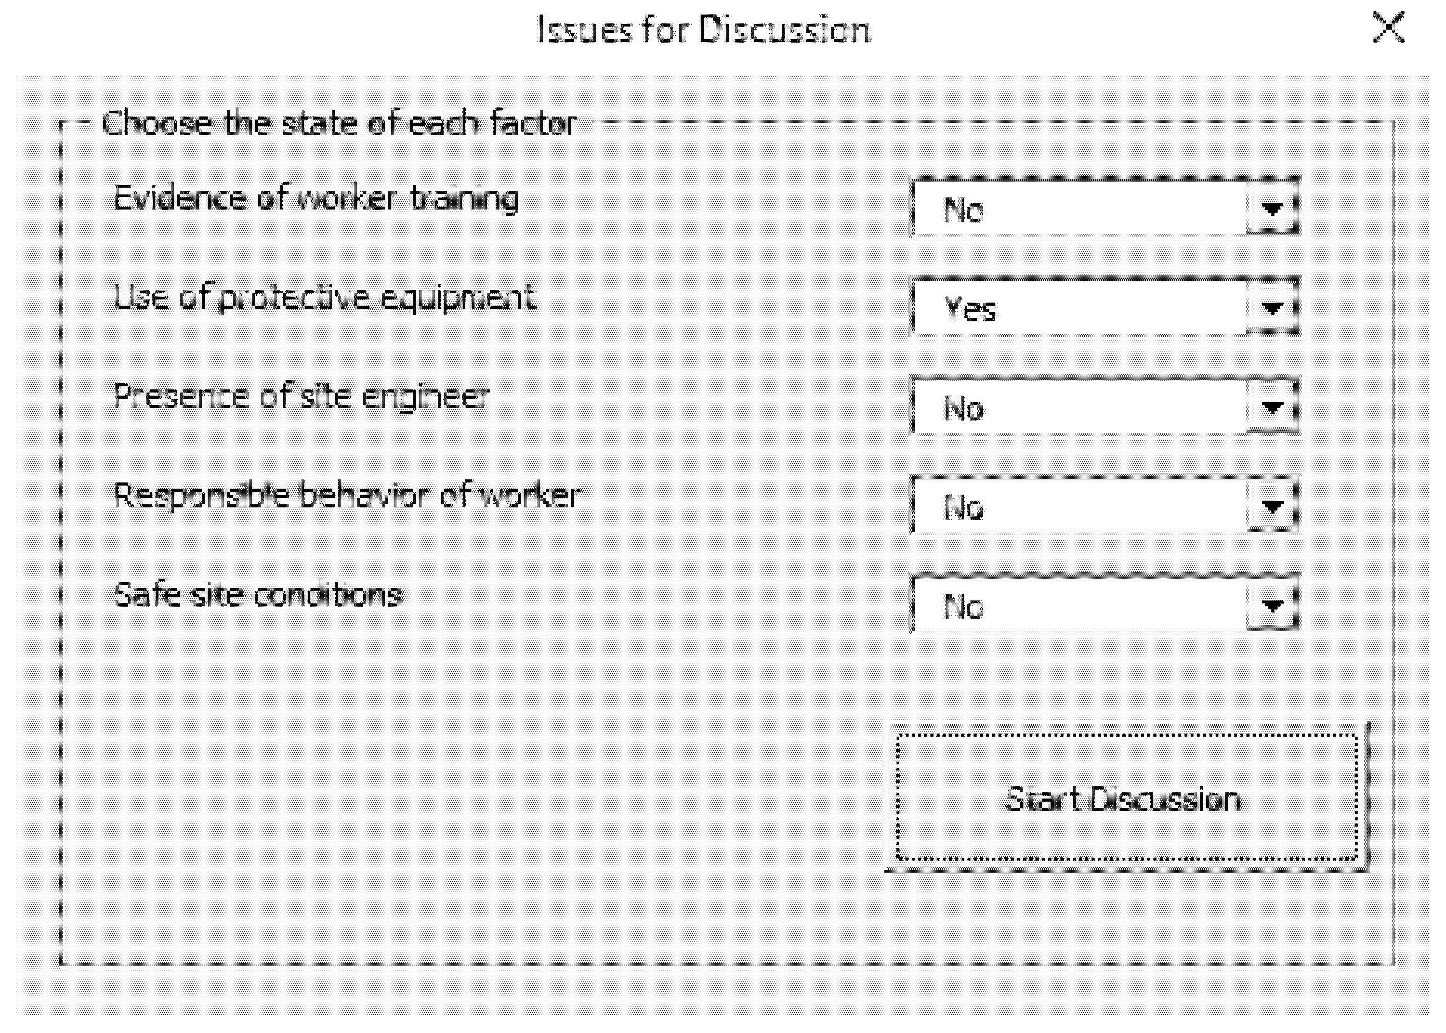Click the "Responsible behavior of worker" label

click(347, 495)
